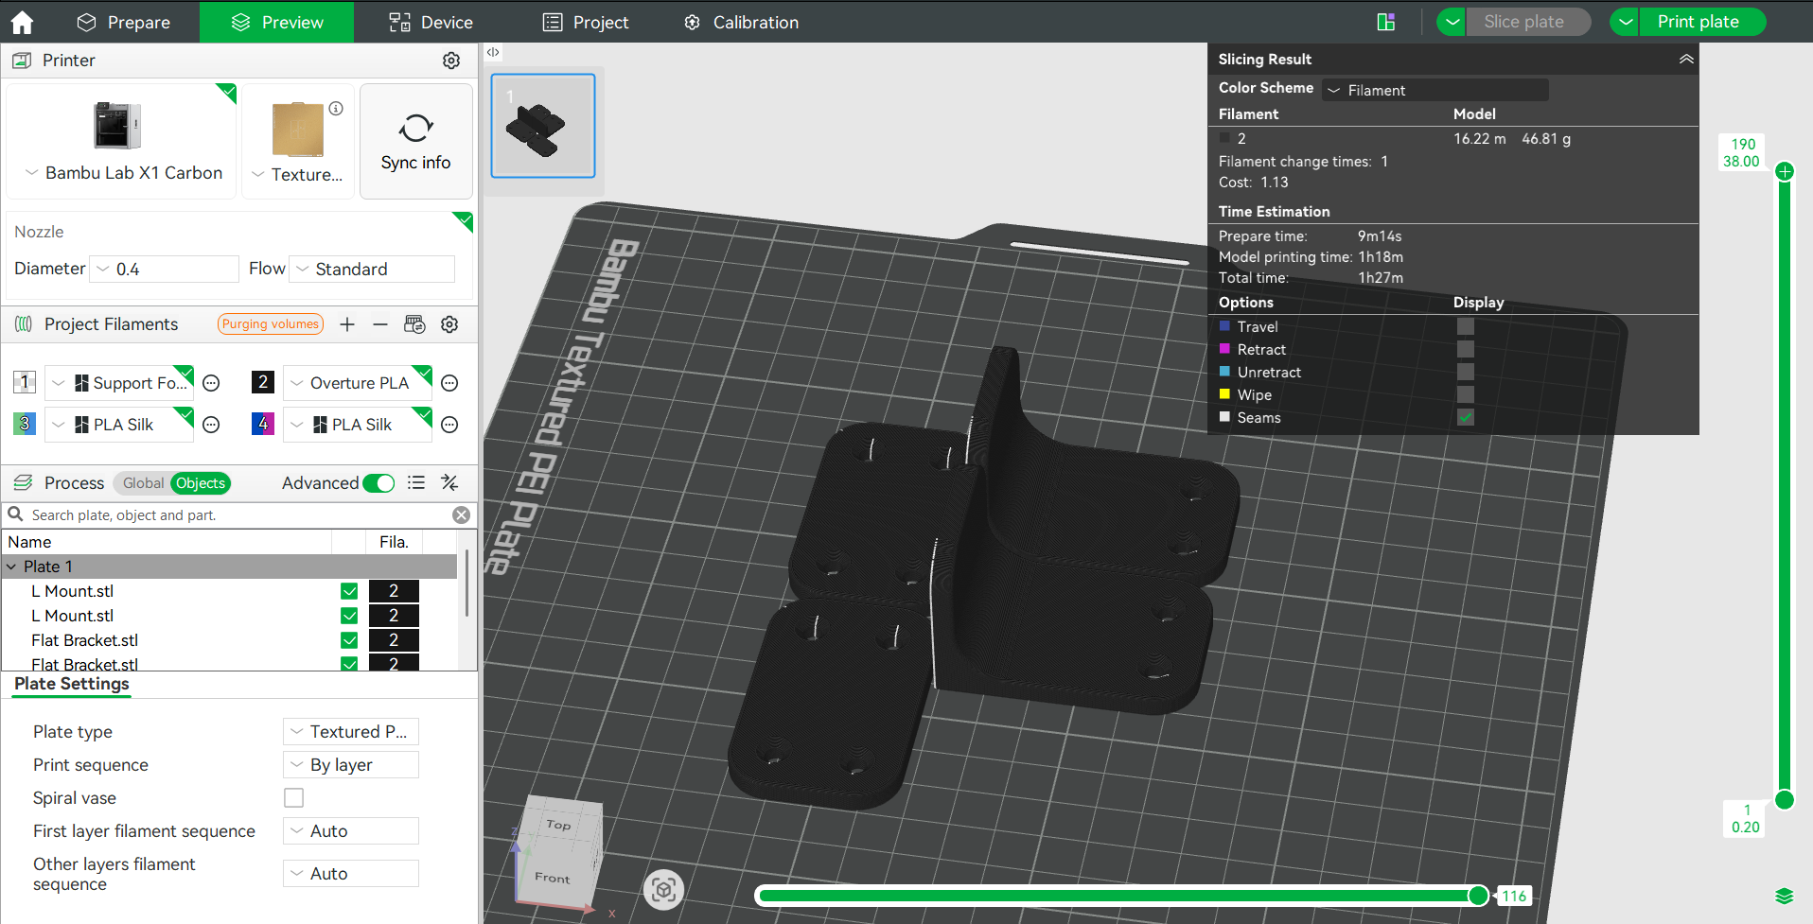This screenshot has height=924, width=1813.
Task: Click the Sync info button
Action: 415,142
